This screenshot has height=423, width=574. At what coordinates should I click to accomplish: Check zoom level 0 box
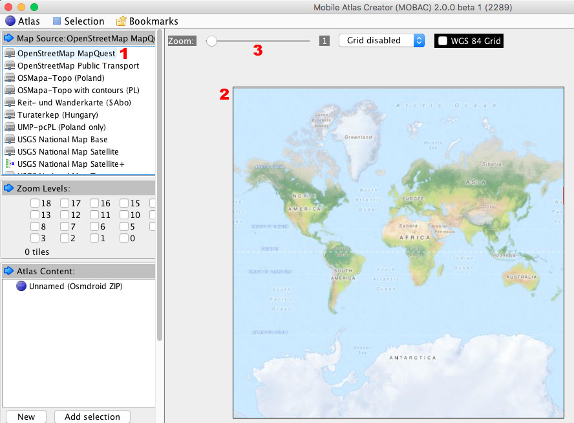pos(124,238)
